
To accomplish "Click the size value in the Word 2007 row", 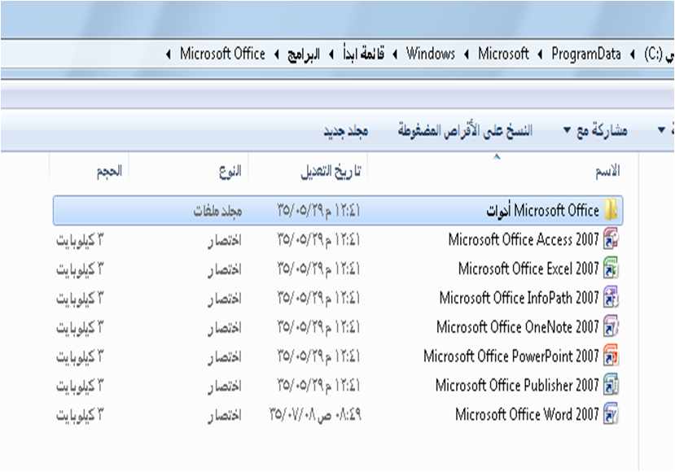I will click(80, 416).
